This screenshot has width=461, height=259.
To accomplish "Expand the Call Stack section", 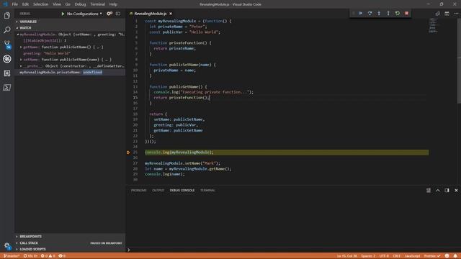I will point(71,243).
